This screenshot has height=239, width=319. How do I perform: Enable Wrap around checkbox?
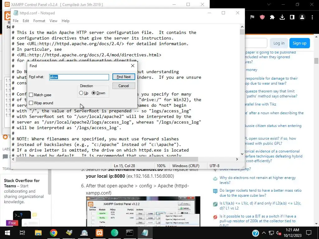[x=31, y=103]
